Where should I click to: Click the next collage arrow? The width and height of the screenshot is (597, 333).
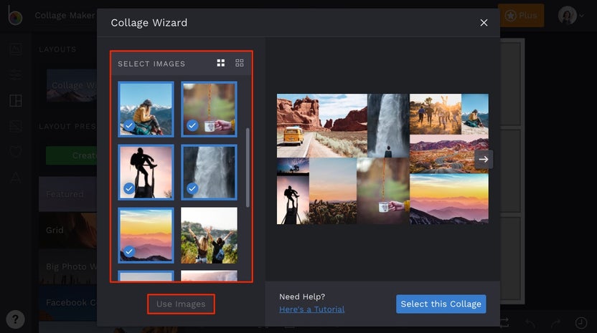coord(484,159)
